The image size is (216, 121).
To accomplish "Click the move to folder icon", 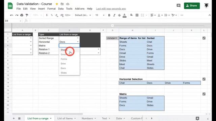I will [62, 4].
